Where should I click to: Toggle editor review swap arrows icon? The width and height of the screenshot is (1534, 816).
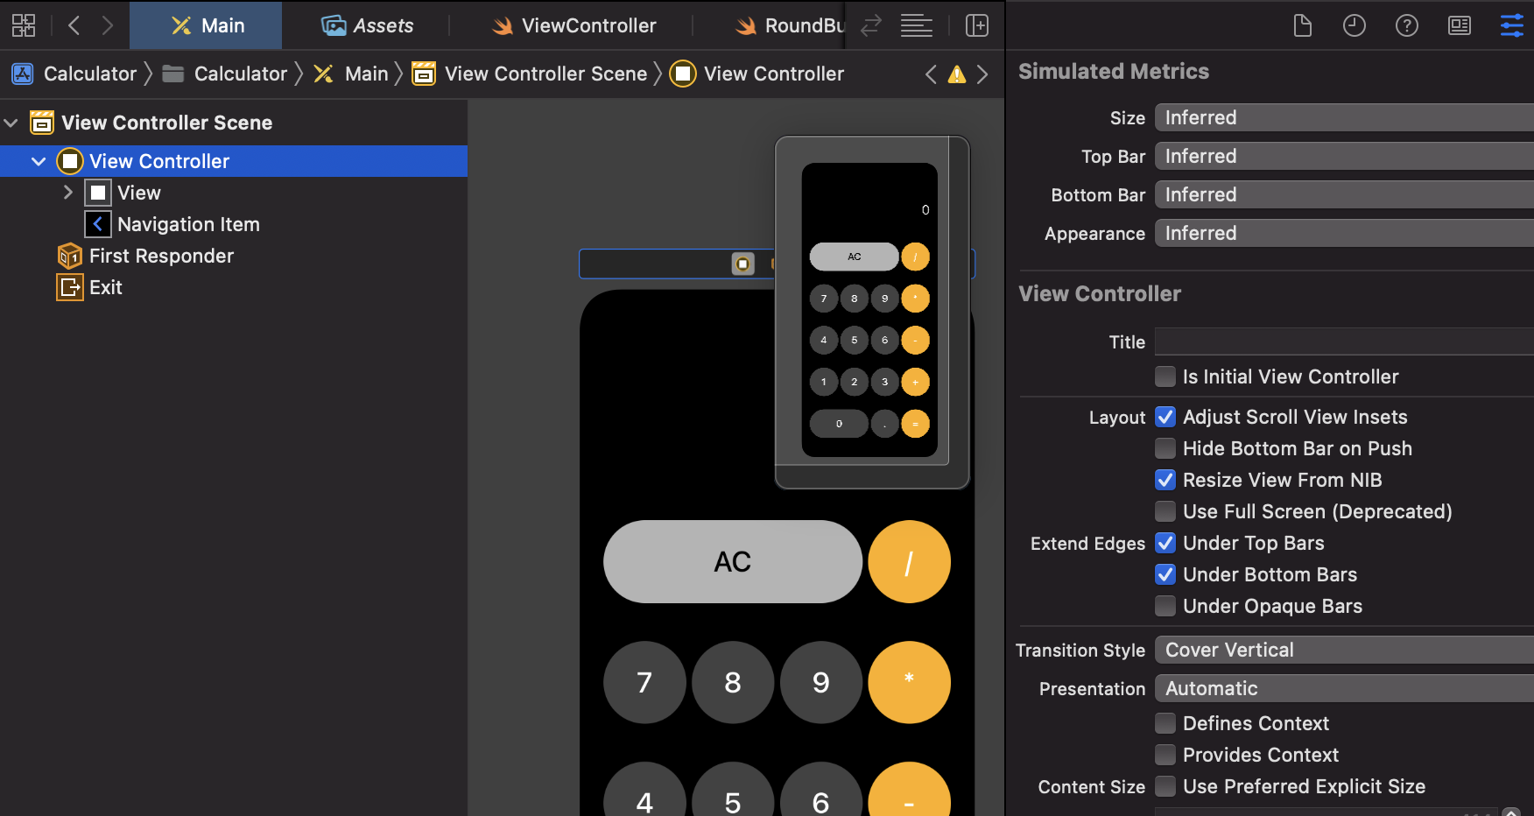870,25
